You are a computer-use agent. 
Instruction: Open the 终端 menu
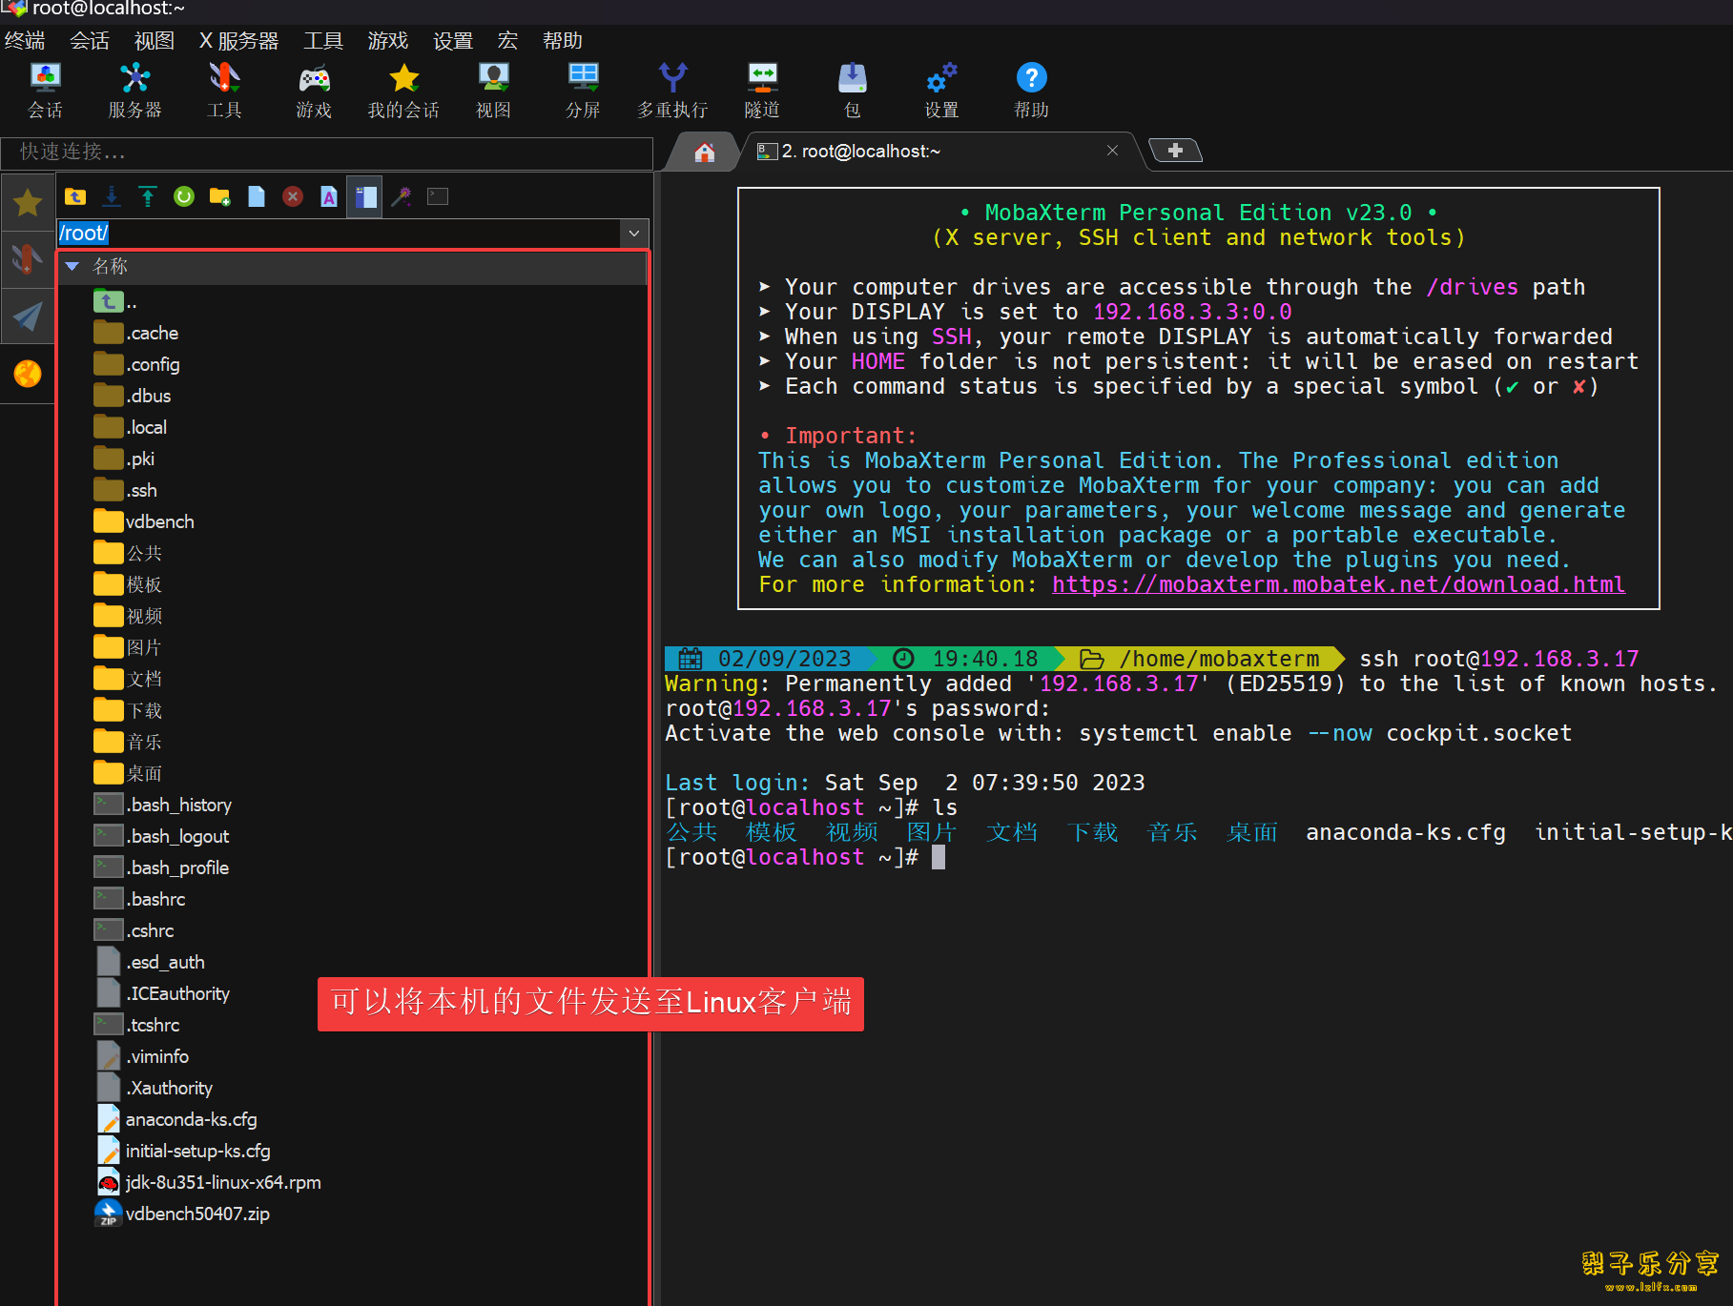[x=25, y=41]
